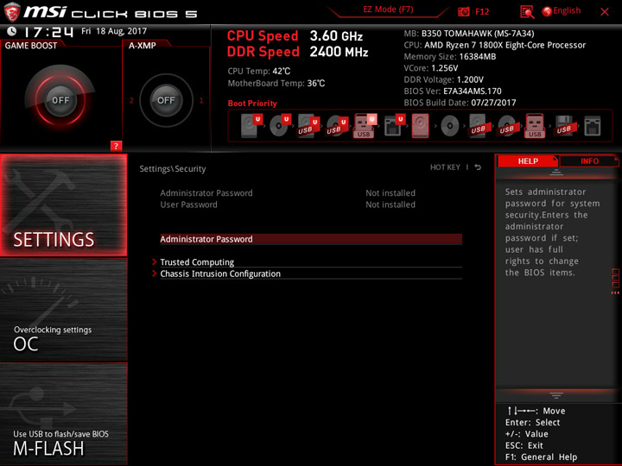
Task: Click the clock icon beside the time
Action: pyautogui.click(x=12, y=31)
